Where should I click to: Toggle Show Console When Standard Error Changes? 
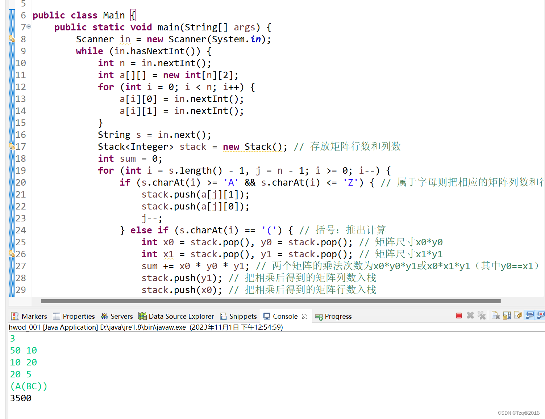[x=541, y=316]
